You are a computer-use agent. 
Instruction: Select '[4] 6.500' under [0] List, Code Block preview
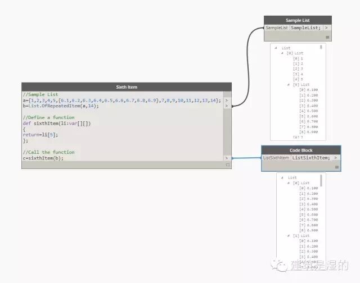tap(309, 209)
